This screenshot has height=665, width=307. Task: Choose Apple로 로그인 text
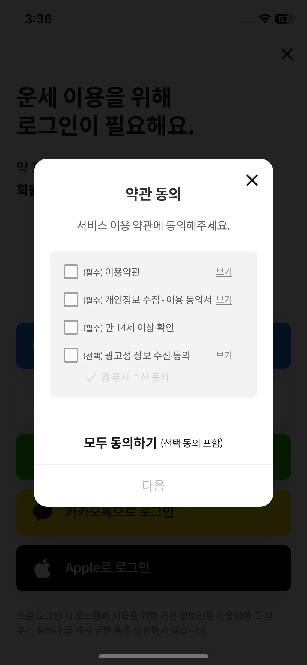pyautogui.click(x=108, y=568)
